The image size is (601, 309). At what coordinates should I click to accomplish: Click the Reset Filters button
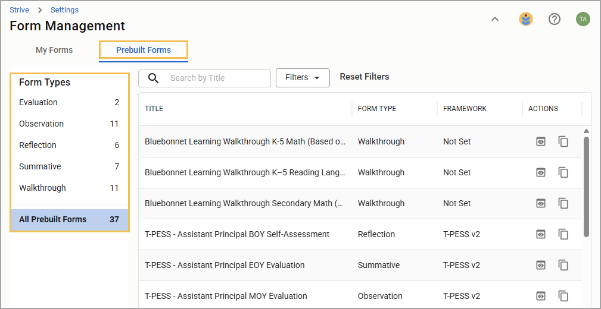coord(365,77)
